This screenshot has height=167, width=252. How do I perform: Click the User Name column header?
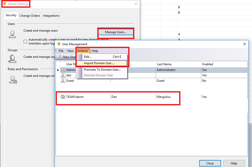71,64
